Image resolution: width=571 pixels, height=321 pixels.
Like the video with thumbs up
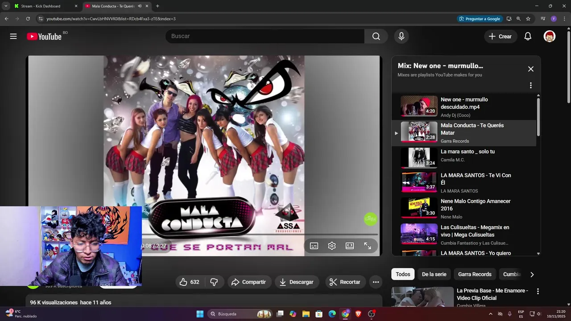[190, 282]
